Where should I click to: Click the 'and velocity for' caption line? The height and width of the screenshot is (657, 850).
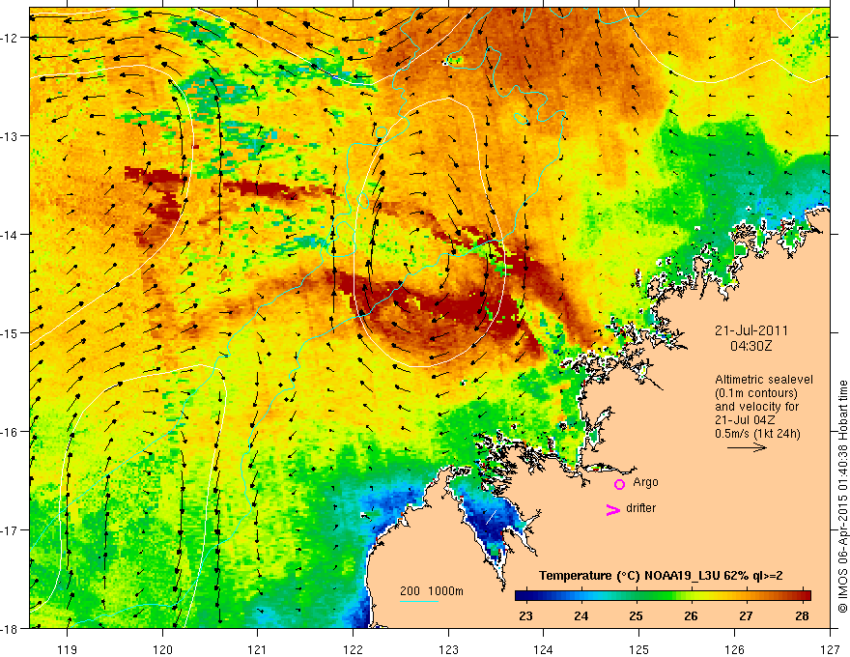coord(756,407)
